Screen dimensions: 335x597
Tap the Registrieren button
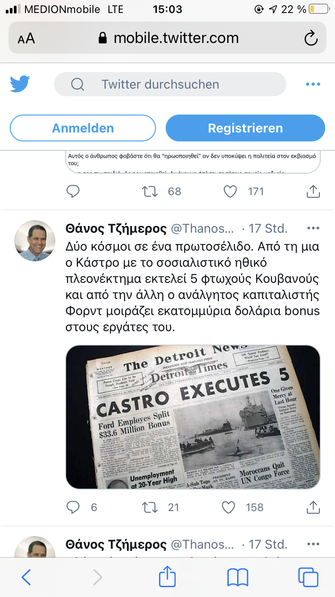(245, 128)
